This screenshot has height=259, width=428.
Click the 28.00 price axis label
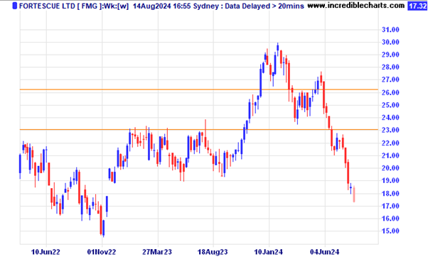tap(390, 67)
